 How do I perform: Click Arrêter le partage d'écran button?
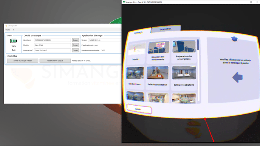pyautogui.click(x=23, y=61)
